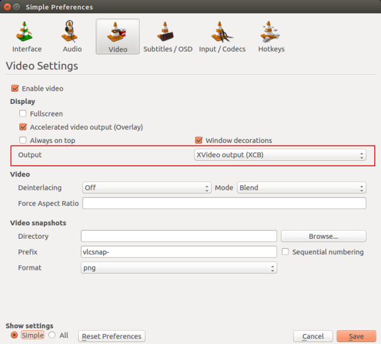Open the Mode Blend dropdown
This screenshot has height=344, width=381.
tap(302, 188)
